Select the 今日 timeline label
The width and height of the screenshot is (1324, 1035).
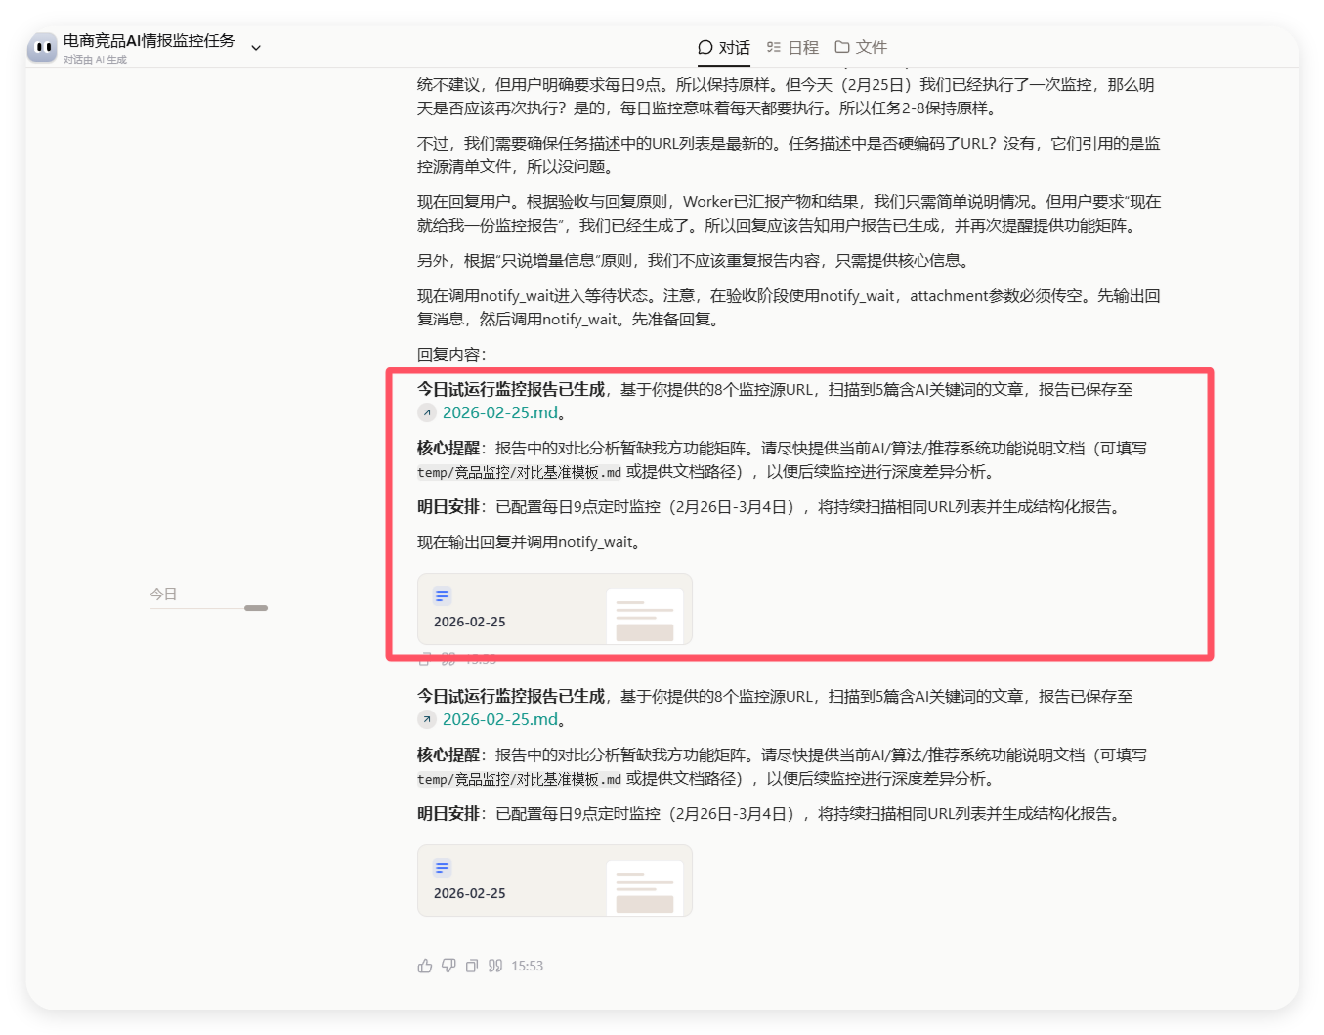163,593
